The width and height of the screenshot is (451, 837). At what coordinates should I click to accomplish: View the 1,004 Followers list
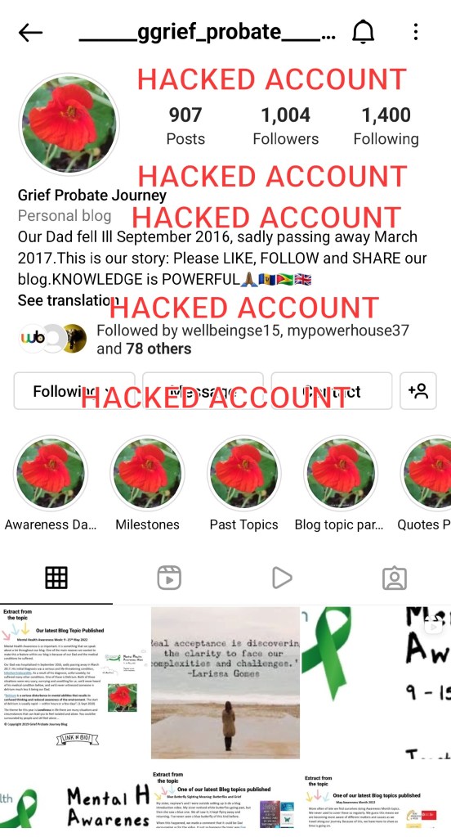click(x=286, y=126)
